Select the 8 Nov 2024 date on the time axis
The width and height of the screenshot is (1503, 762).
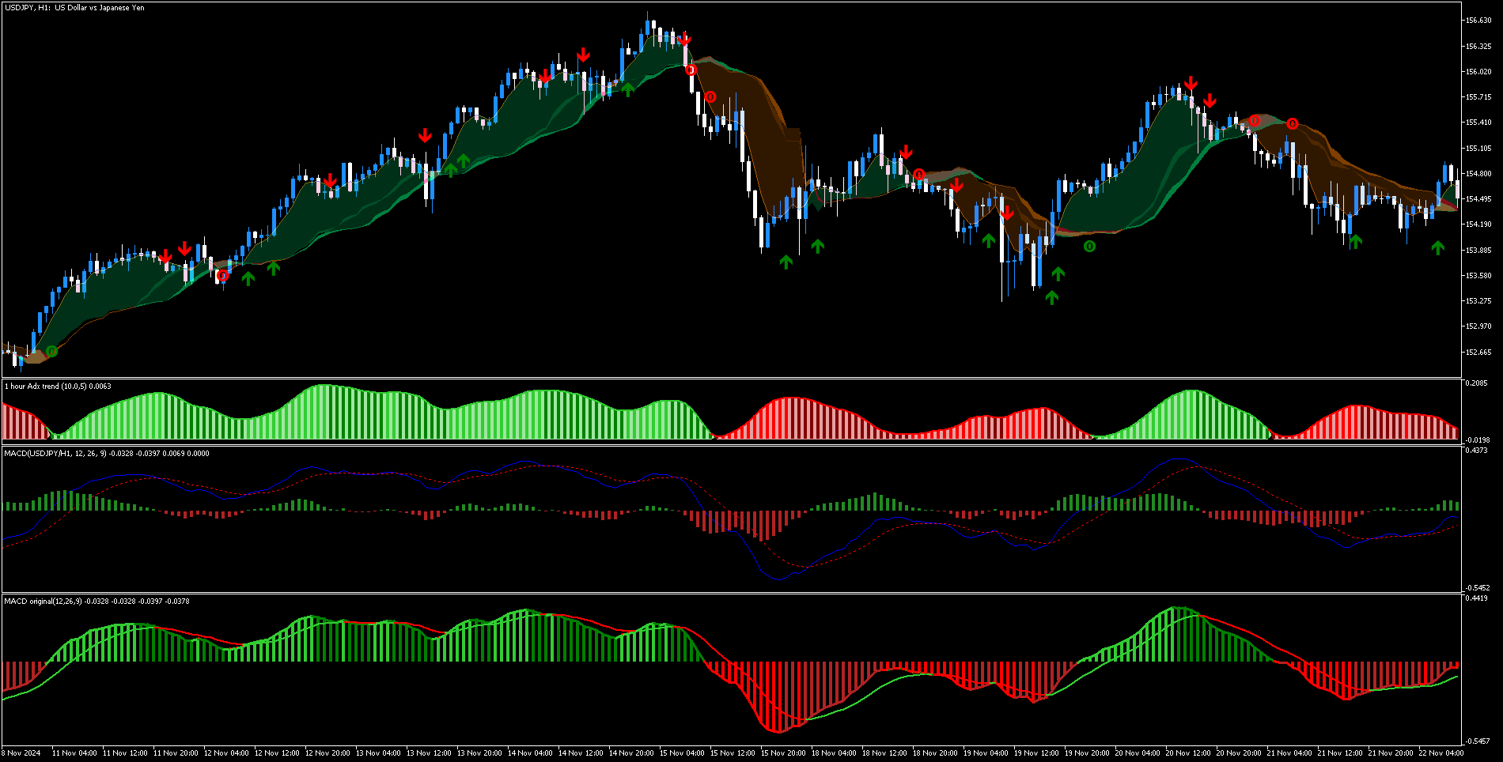click(21, 753)
